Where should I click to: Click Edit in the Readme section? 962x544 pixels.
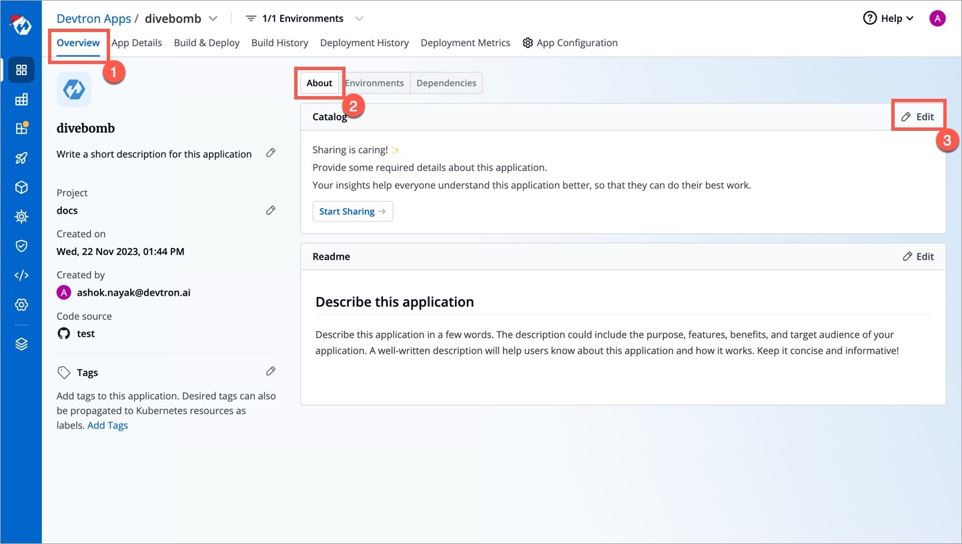(918, 256)
